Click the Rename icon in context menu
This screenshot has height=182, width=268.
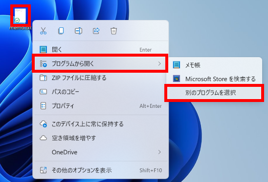point(78,31)
